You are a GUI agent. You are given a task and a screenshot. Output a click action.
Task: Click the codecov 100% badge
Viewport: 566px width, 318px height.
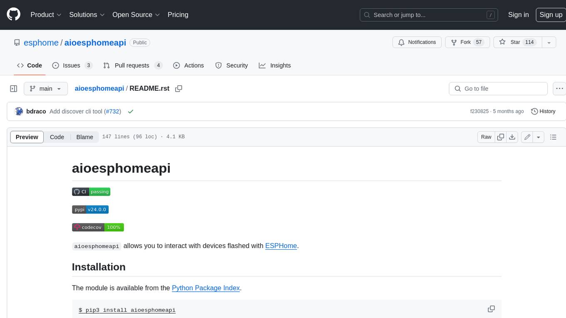[x=98, y=227]
